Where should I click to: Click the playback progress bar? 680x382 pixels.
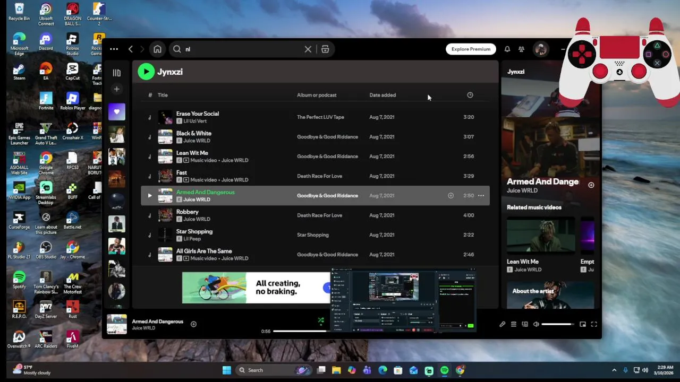tap(301, 331)
